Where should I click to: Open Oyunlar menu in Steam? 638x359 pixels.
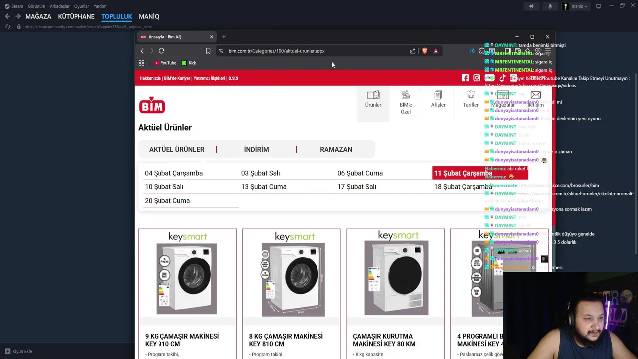click(81, 6)
